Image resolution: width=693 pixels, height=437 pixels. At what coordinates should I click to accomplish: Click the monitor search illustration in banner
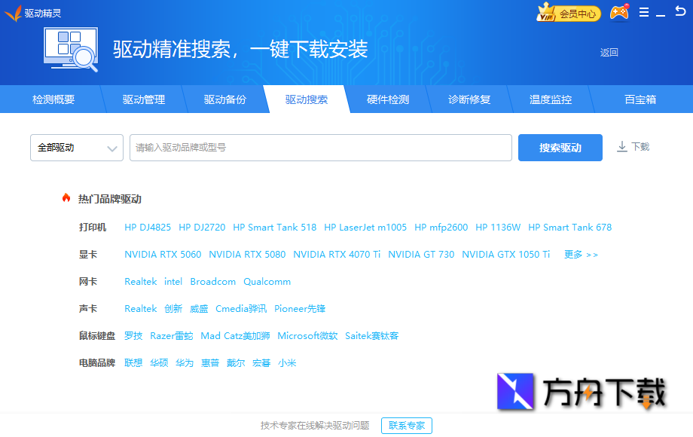(72, 50)
